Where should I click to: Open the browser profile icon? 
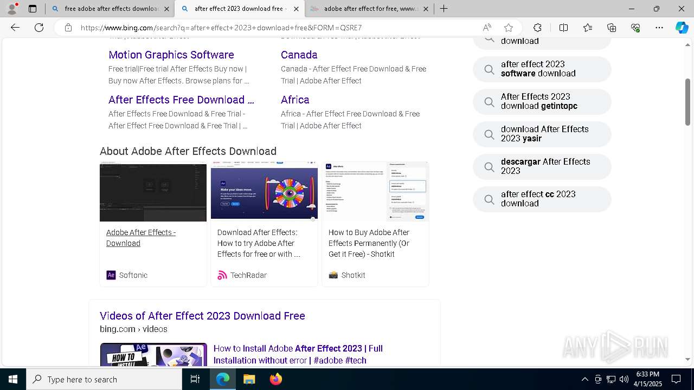[12, 9]
